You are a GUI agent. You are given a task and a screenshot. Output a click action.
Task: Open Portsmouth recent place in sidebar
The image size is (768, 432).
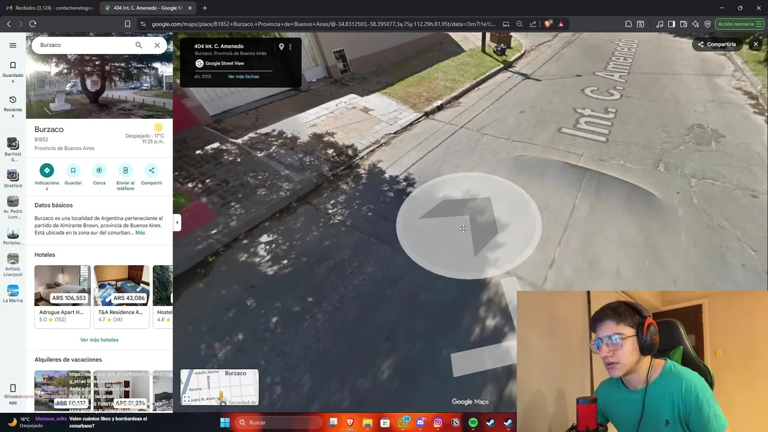point(13,236)
